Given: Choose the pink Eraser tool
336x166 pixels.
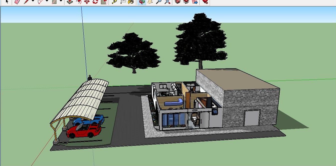Looking at the screenshot, I should click(17, 2).
